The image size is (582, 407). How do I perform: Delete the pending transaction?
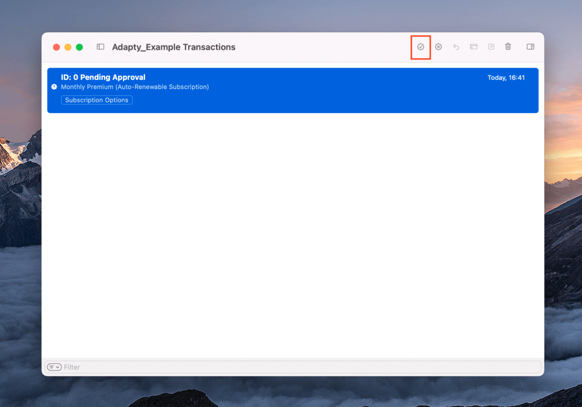[x=508, y=47]
